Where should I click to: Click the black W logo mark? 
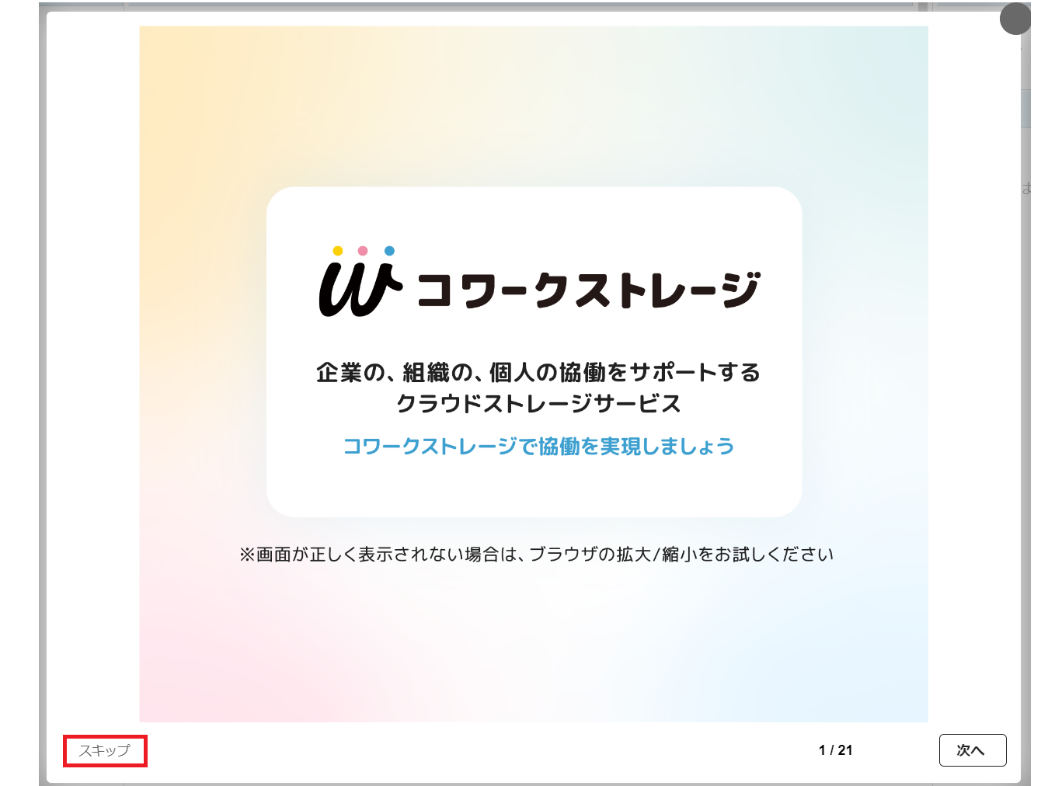pos(359,287)
